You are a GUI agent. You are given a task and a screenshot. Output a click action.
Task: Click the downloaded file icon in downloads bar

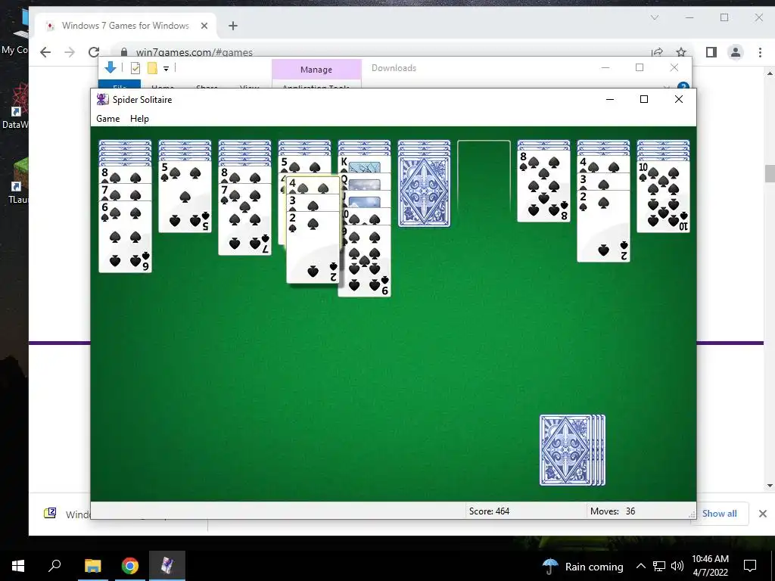pyautogui.click(x=50, y=514)
